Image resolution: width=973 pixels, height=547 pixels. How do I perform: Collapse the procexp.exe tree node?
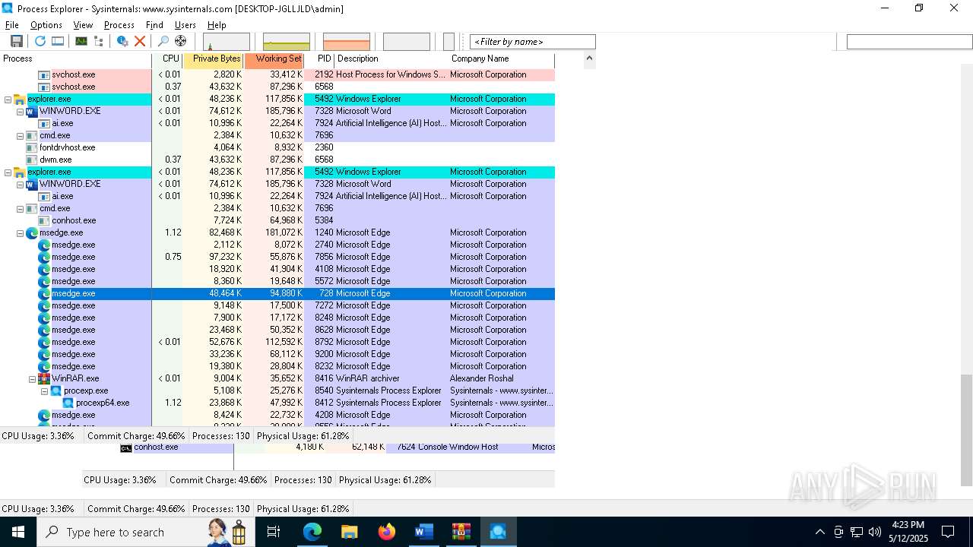(44, 390)
